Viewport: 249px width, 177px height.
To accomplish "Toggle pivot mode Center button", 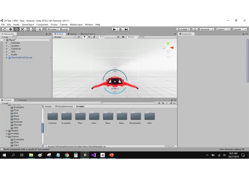I will (x=52, y=29).
